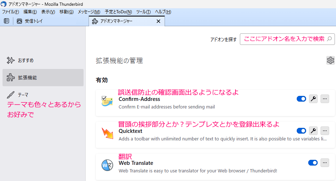Open the 編集(E) menu
336x181 pixels.
30,12
